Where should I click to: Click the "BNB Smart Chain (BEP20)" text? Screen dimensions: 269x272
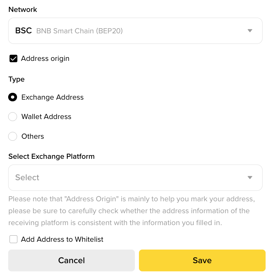point(79,31)
